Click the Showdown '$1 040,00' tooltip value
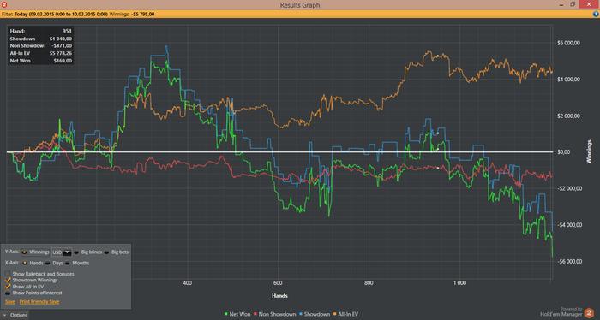Image resolution: width=600 pixels, height=320 pixels. (61, 39)
